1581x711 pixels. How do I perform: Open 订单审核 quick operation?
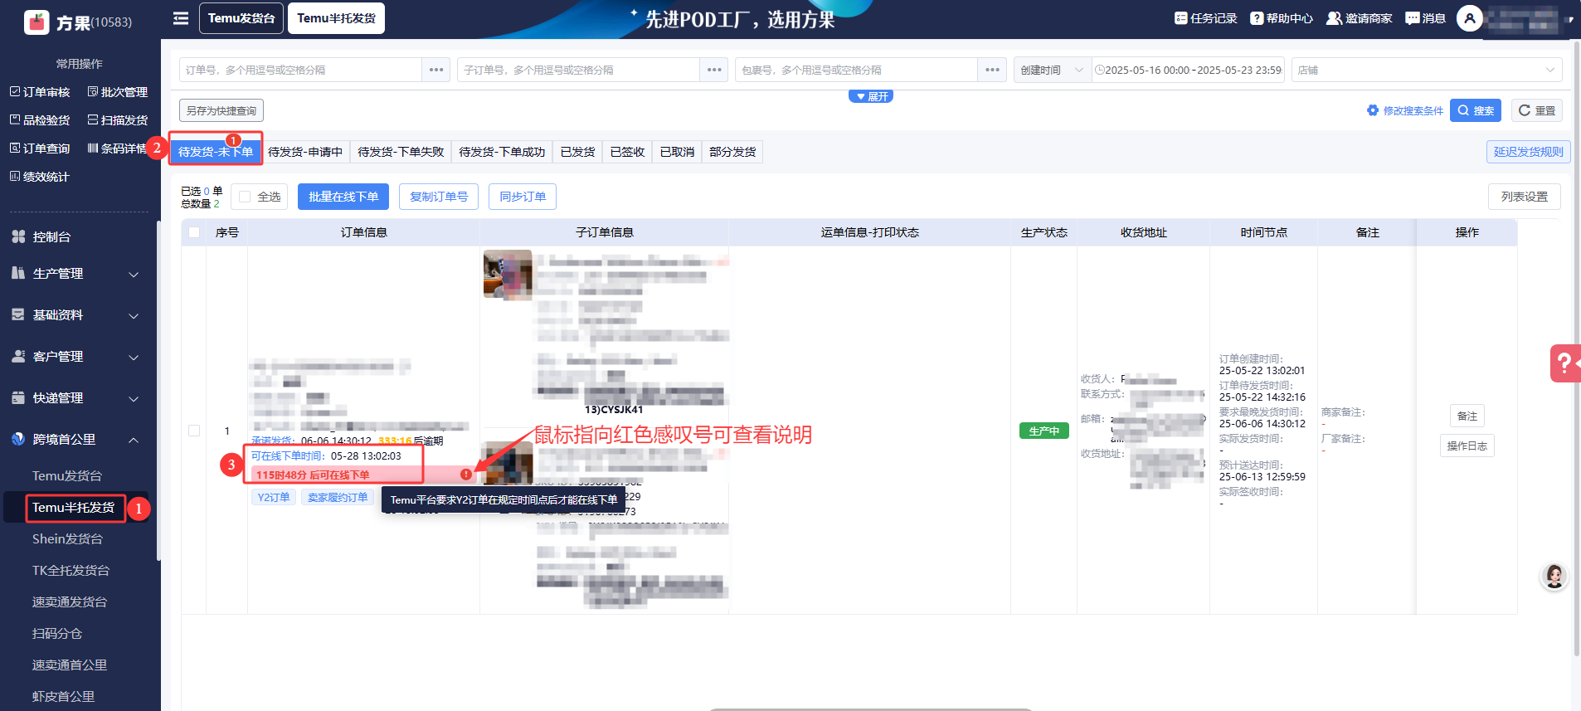40,92
